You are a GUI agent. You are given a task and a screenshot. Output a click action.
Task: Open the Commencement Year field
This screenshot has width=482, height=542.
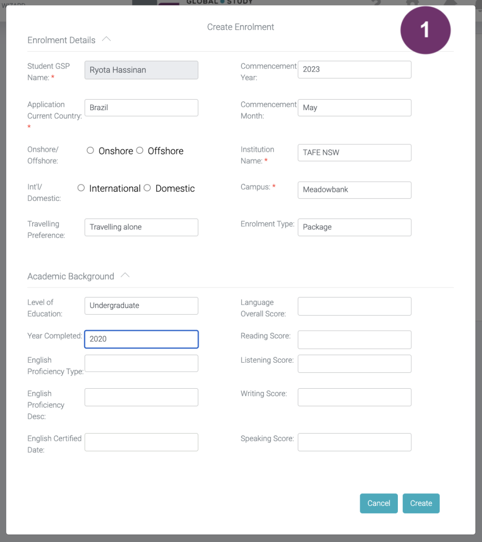354,70
